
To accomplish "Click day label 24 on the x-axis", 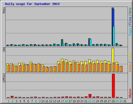I will (x=97, y=101).
